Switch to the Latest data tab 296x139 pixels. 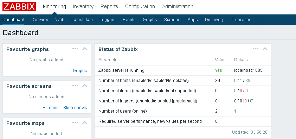point(82,20)
